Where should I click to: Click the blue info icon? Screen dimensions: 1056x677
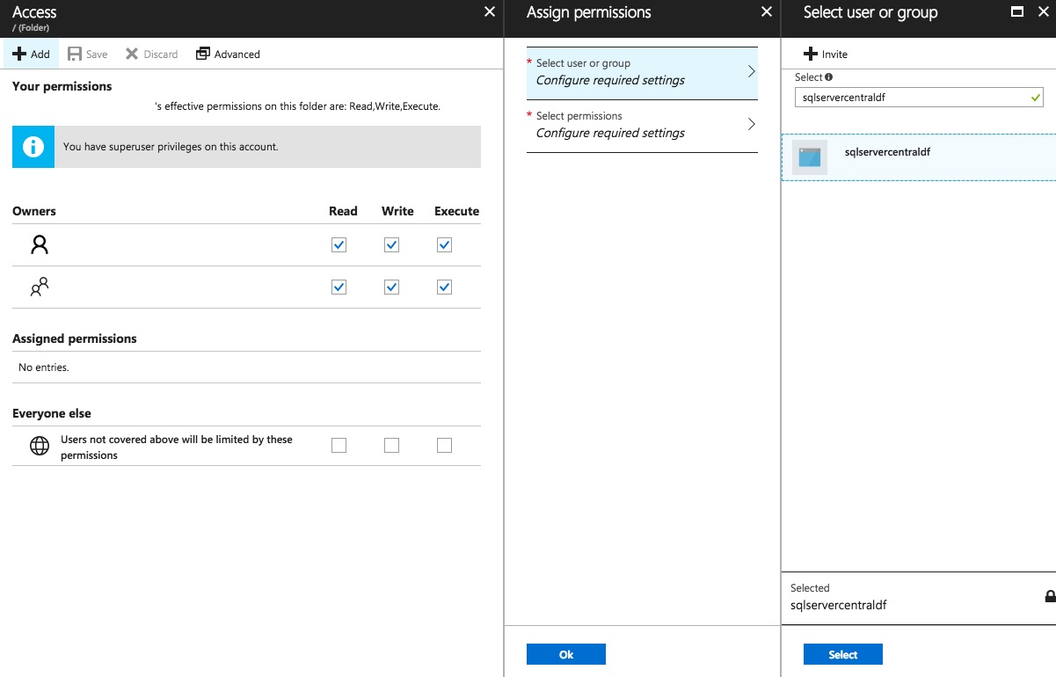33,147
